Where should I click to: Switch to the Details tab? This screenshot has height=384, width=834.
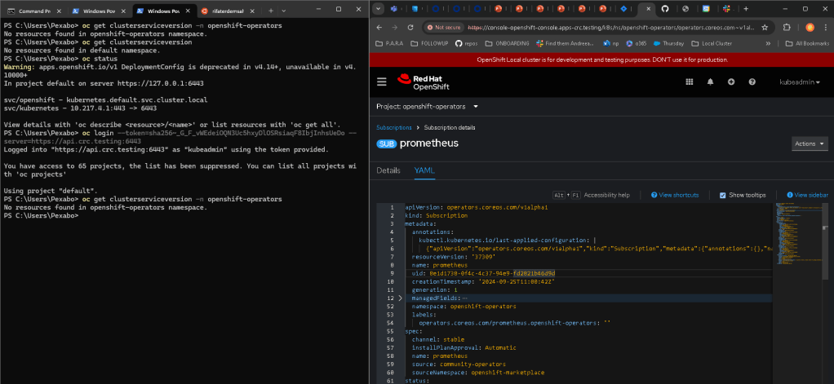388,170
